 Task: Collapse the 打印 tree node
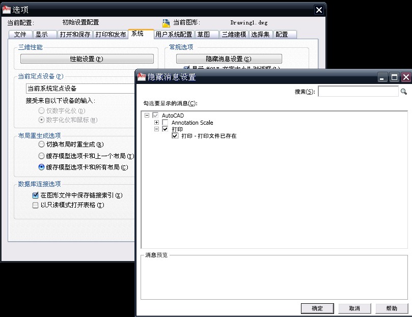click(x=157, y=129)
